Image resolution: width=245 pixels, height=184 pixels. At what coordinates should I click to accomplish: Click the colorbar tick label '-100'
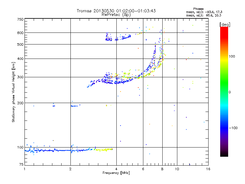pos(233,128)
